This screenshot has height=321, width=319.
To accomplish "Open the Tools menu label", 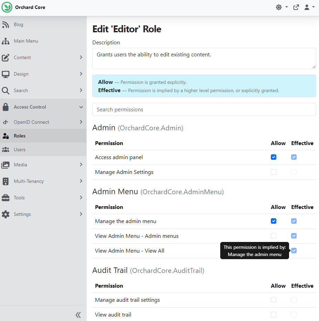I will [x=19, y=198].
